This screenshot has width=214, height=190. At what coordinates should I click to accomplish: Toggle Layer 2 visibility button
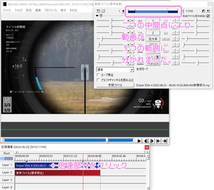pos(7,172)
